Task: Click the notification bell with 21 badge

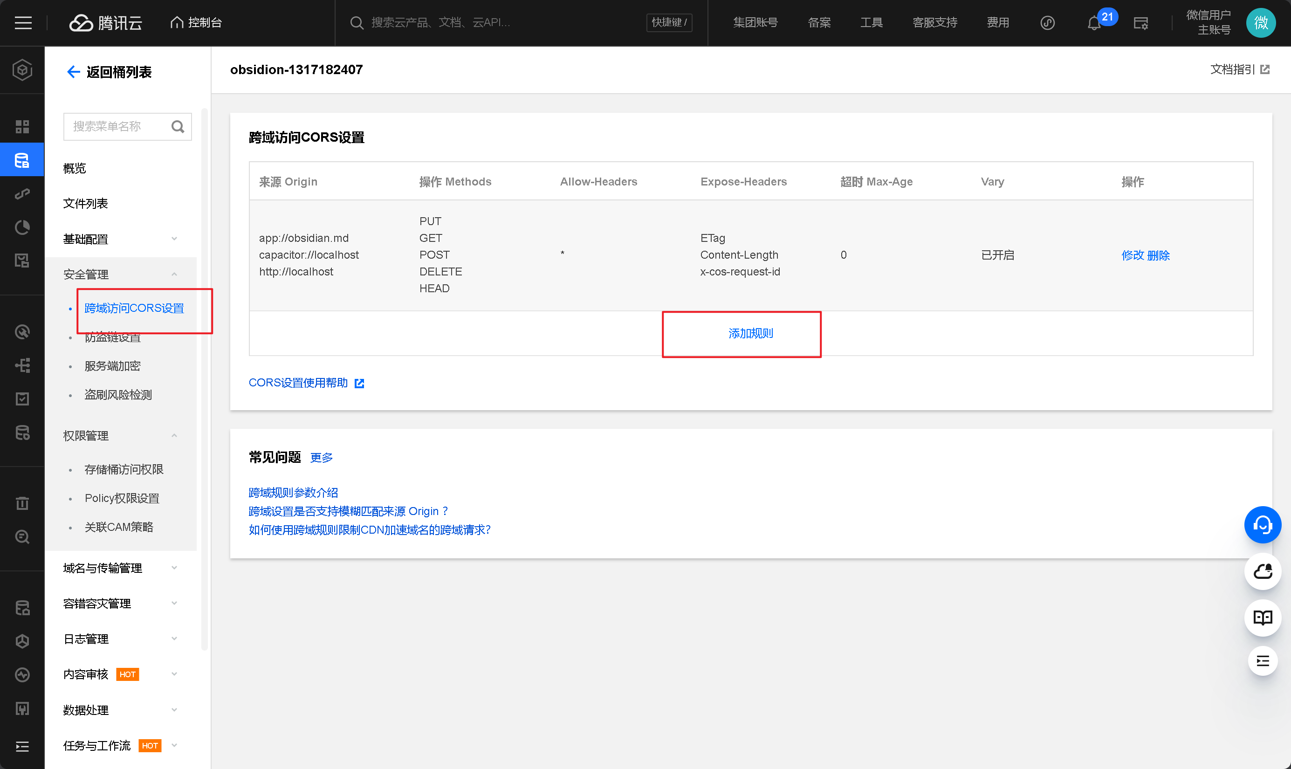Action: pyautogui.click(x=1094, y=23)
